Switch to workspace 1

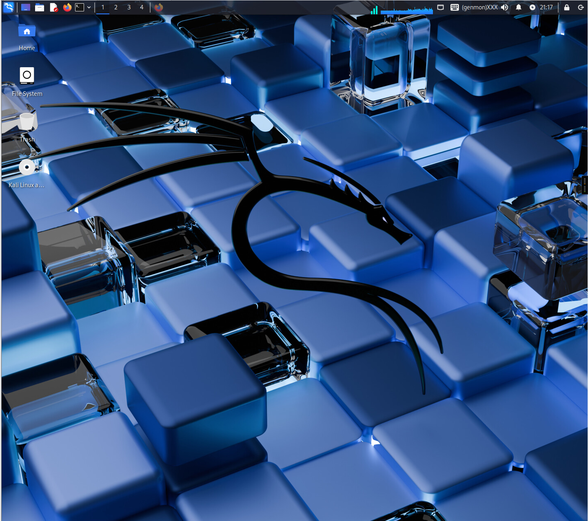pyautogui.click(x=103, y=7)
